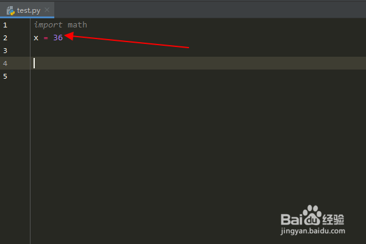Click the Baidu paw logo watermark
The width and height of the screenshot is (366, 244).
pyautogui.click(x=312, y=215)
